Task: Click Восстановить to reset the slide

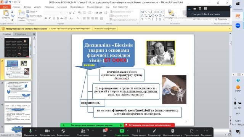Action: (34, 16)
